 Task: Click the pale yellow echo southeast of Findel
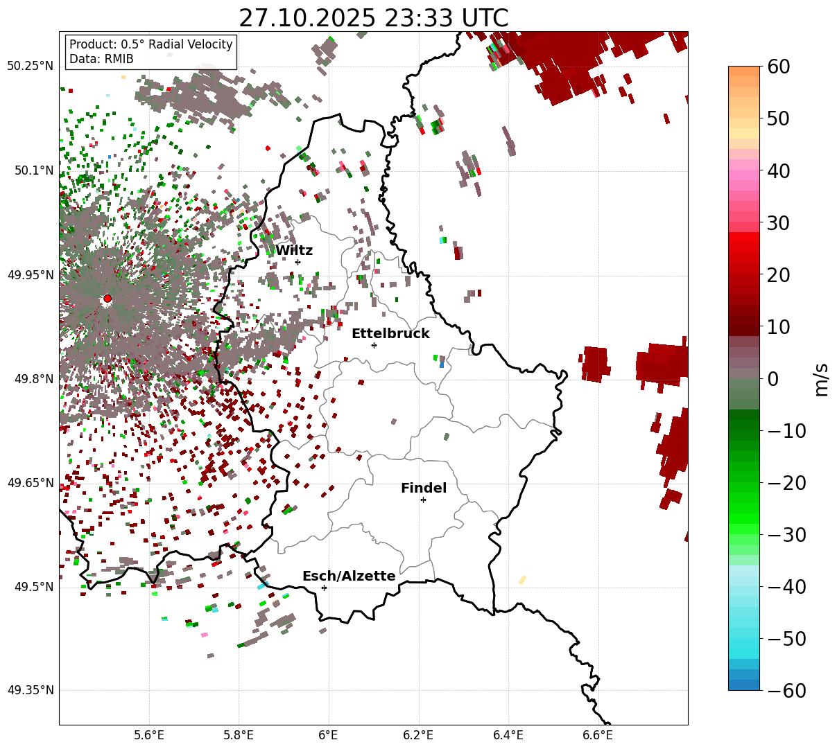coord(522,580)
